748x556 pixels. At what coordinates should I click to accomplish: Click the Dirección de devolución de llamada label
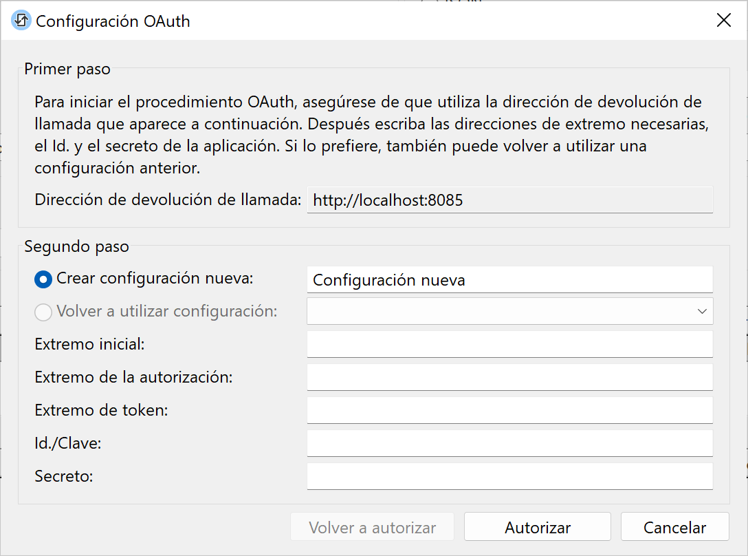click(168, 200)
